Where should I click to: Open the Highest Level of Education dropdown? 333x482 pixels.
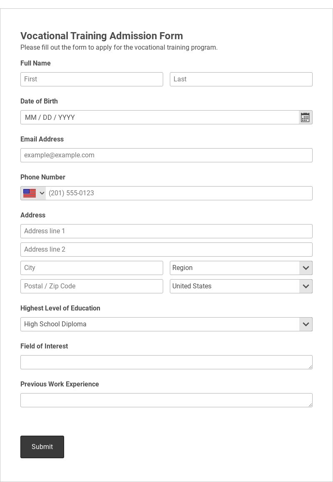pos(166,324)
